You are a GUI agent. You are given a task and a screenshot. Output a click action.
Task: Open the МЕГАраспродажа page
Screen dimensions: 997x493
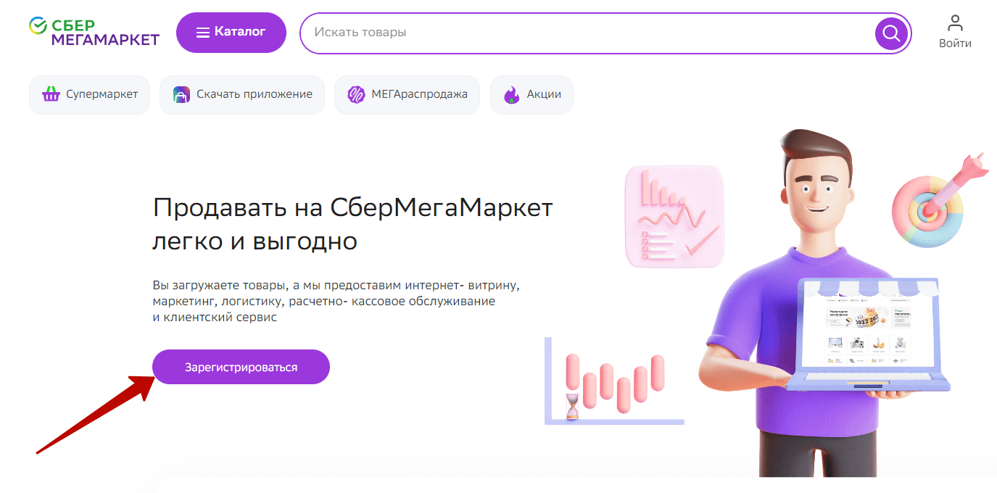tap(407, 95)
